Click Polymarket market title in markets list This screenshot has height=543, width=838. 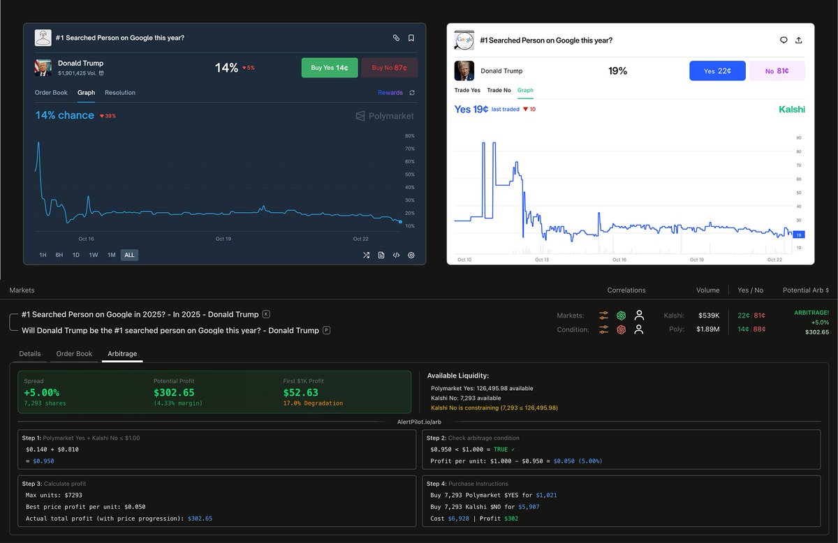click(170, 330)
